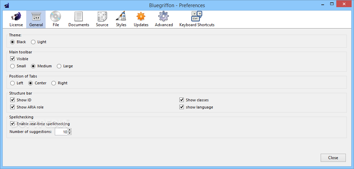Set tab position to Center
This screenshot has width=354, height=169.
(x=31, y=83)
